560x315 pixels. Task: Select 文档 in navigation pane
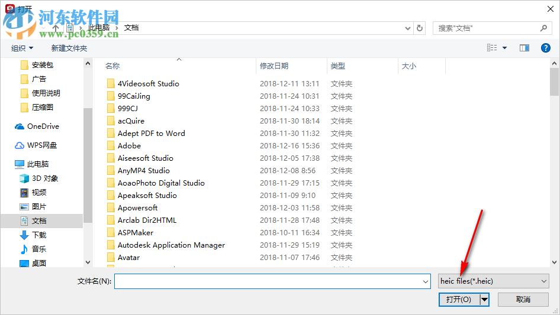(42, 221)
